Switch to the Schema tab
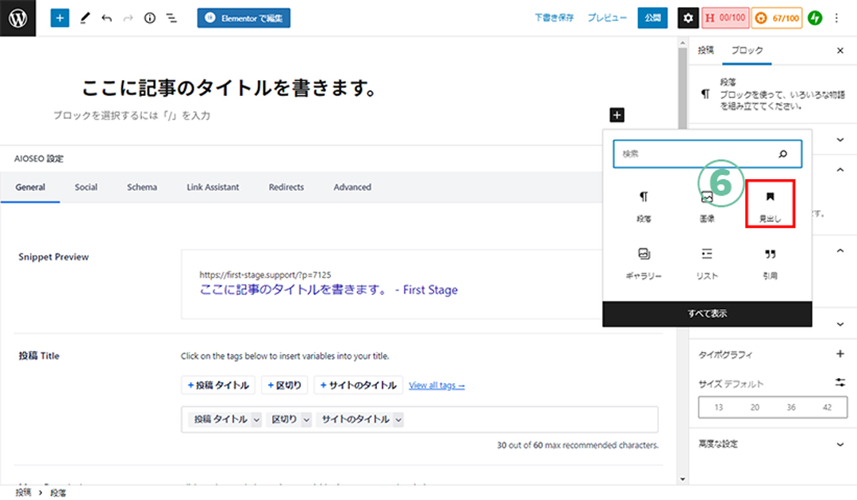 point(142,188)
